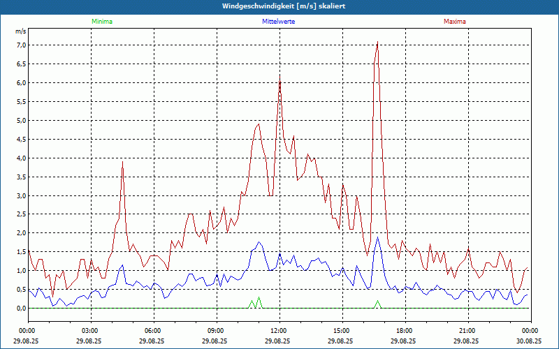Image resolution: width=559 pixels, height=349 pixels.
Task: Select the 12:00 time axis label
Action: click(x=279, y=330)
